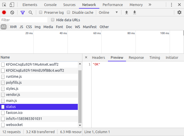184x136 pixels.
Task: Click the polyfills.js file icon
Action: click(3, 83)
